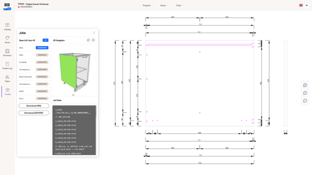Click the Download DXF/PDF button

click(34, 113)
